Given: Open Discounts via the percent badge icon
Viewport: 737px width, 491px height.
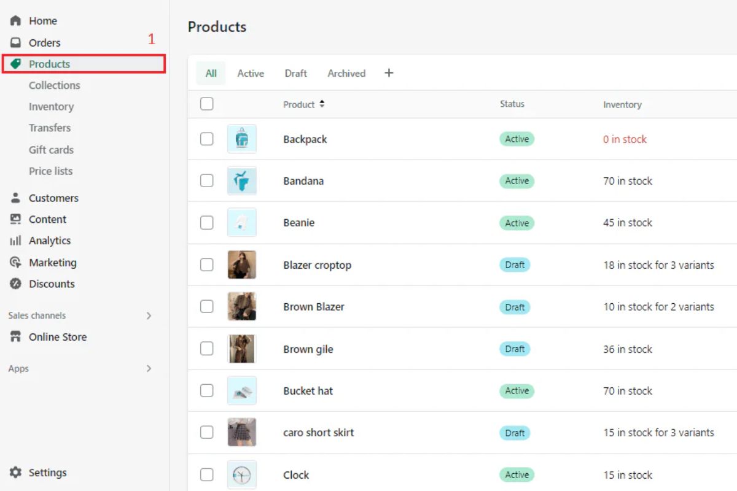Looking at the screenshot, I should [16, 284].
